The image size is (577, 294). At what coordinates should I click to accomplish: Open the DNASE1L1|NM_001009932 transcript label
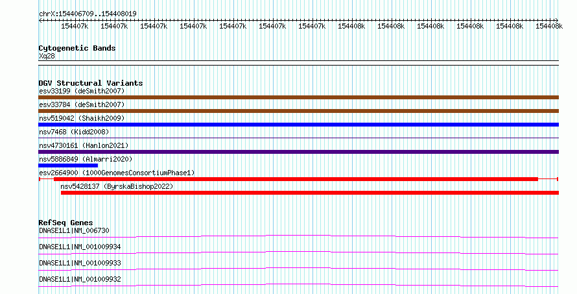[x=80, y=279]
